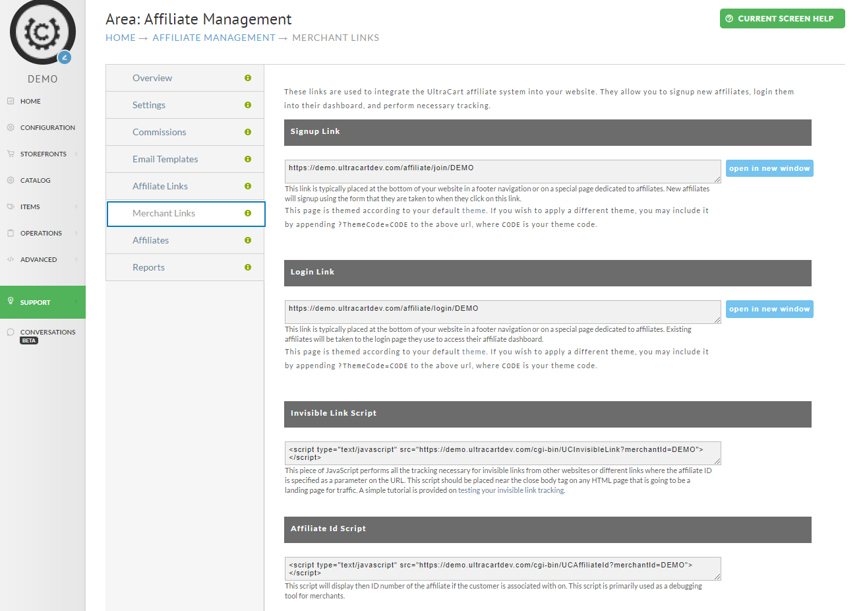Screen dimensions: 865x611
Task: Open the Settings tab
Action: click(x=185, y=105)
